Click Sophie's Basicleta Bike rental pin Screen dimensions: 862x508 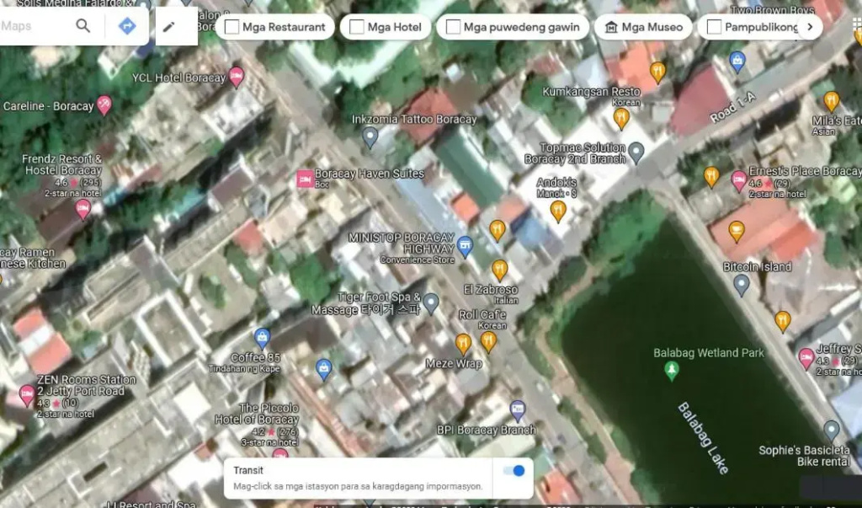click(831, 430)
